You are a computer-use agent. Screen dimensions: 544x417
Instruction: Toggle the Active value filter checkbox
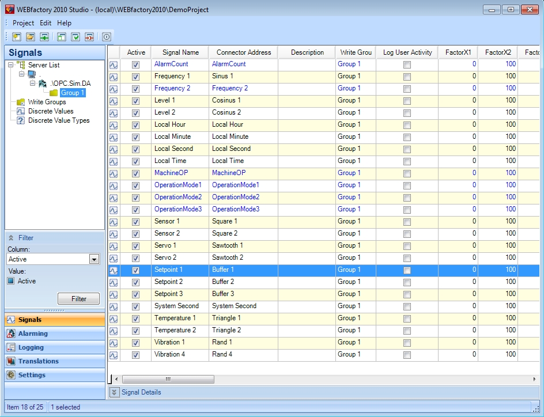pyautogui.click(x=11, y=281)
